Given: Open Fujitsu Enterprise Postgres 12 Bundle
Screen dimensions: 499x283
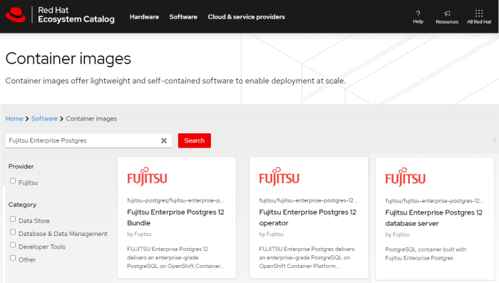Looking at the screenshot, I should pyautogui.click(x=175, y=217).
